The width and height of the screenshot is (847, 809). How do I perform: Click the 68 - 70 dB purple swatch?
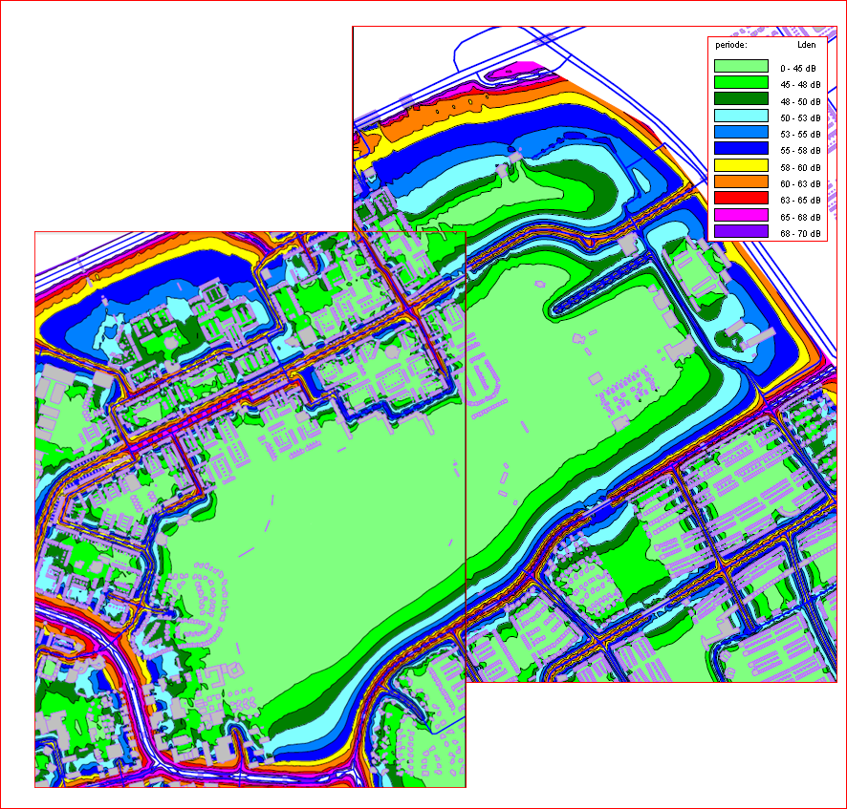pos(741,231)
